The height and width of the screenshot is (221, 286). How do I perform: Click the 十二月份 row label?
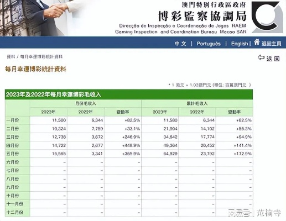point(14,212)
